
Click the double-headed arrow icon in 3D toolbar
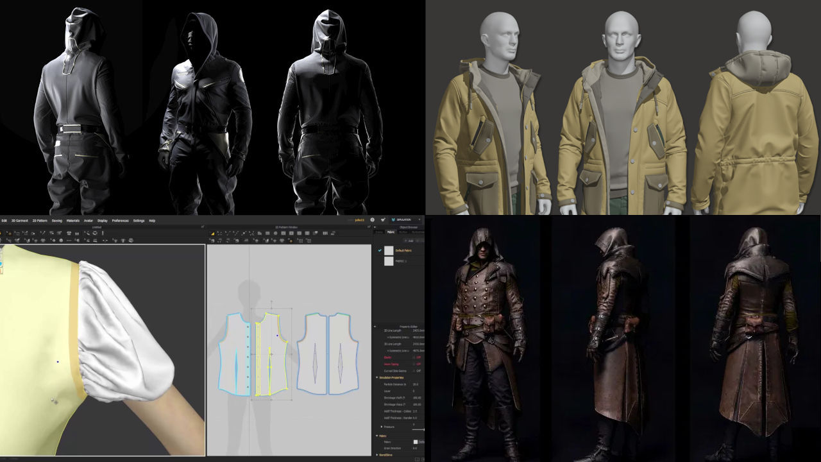tap(105, 241)
